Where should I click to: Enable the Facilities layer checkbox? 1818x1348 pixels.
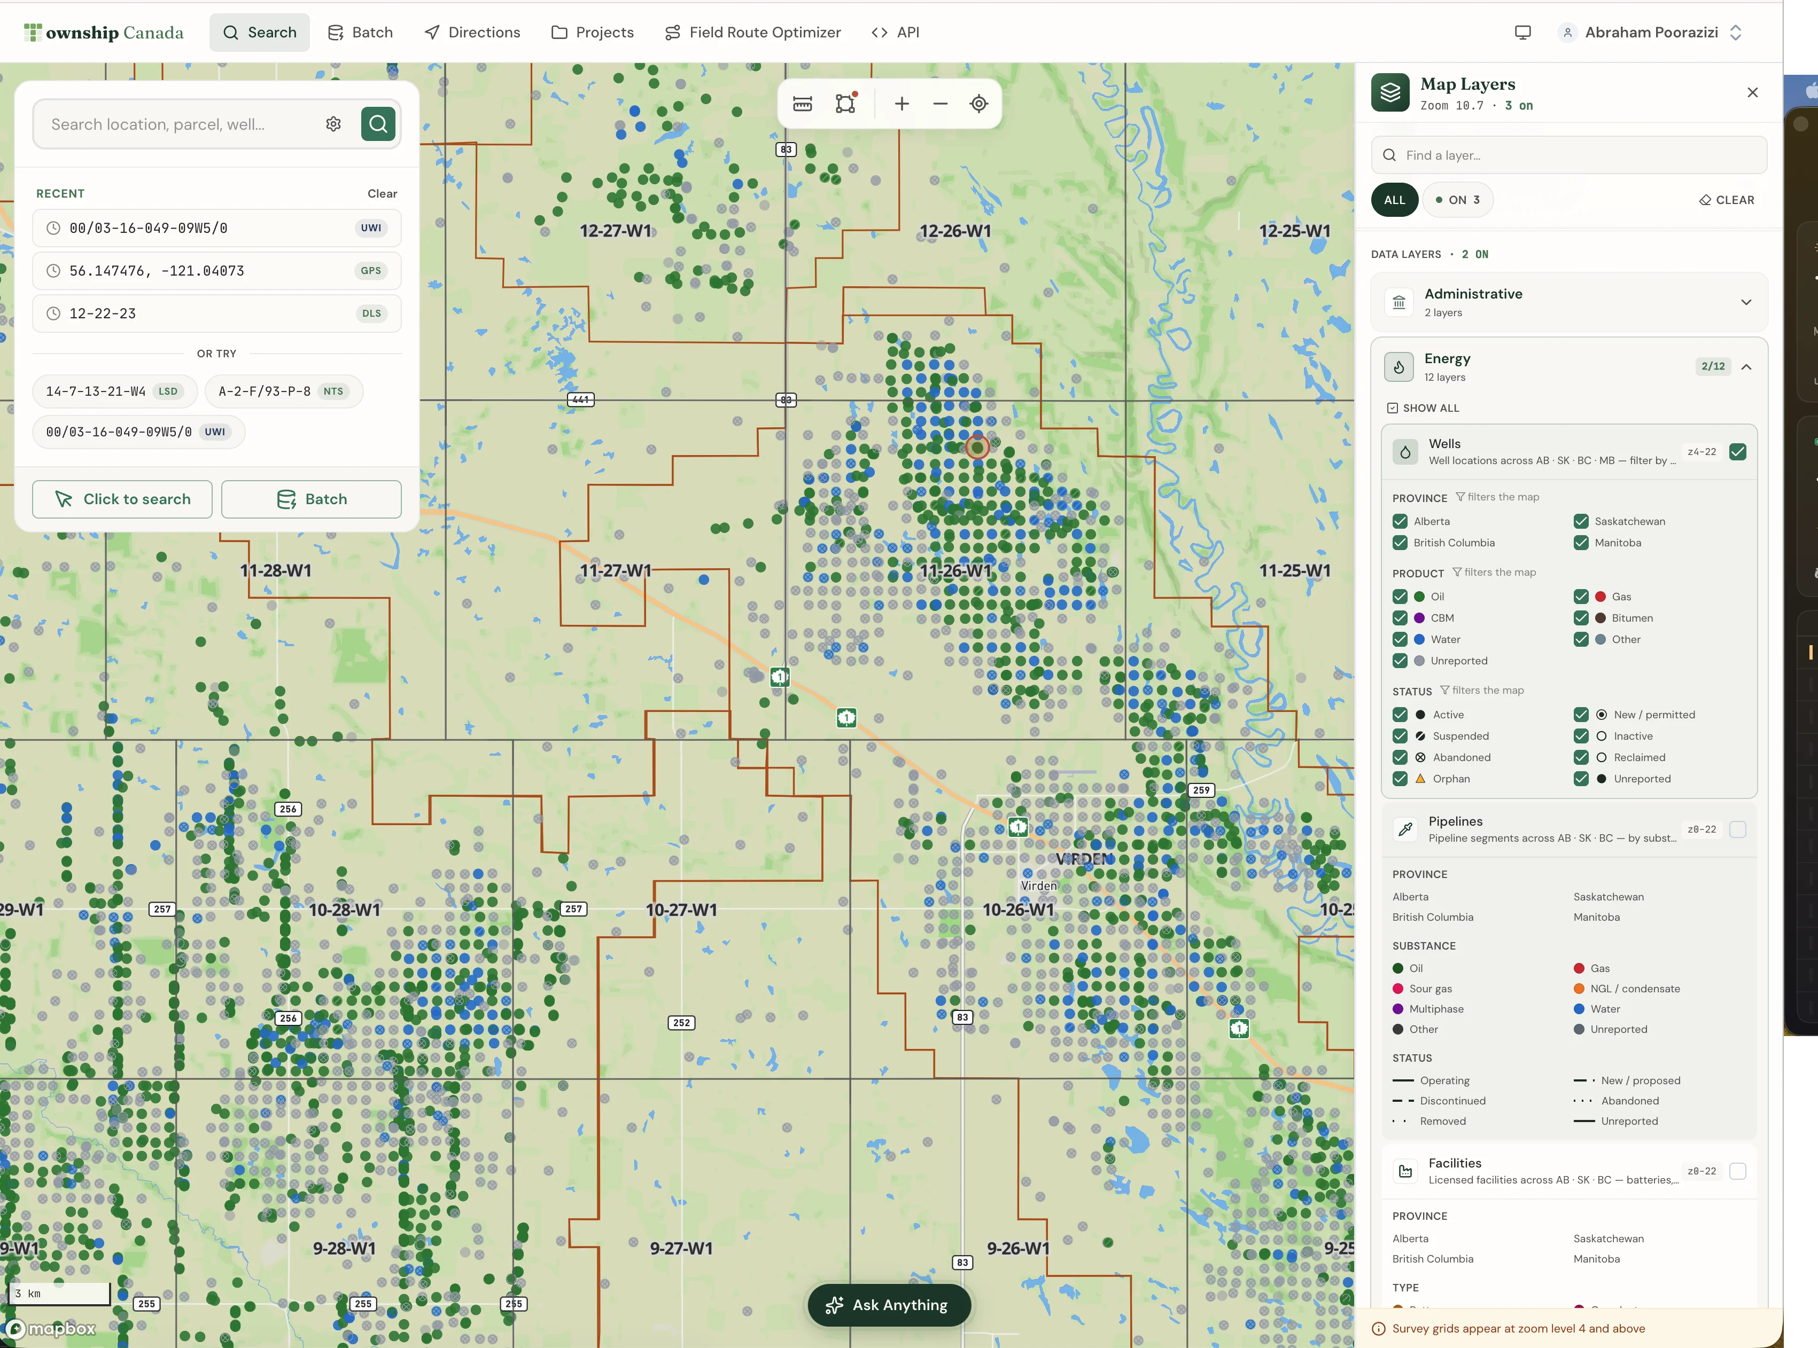click(x=1737, y=1171)
